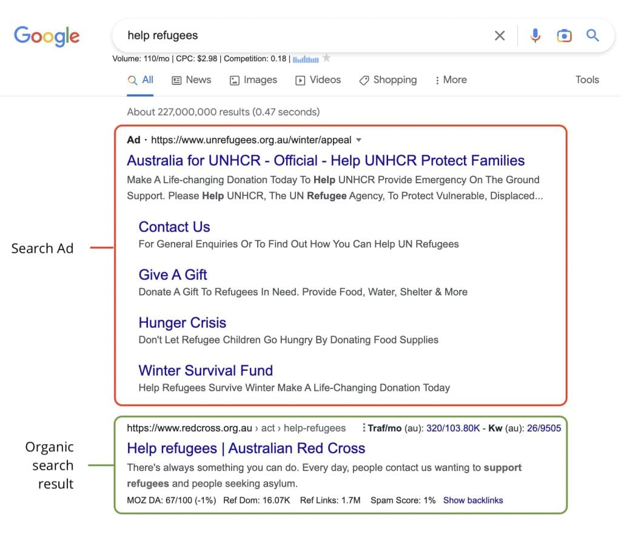This screenshot has width=621, height=537.
Task: Switch to the Videos tab
Action: click(x=318, y=80)
